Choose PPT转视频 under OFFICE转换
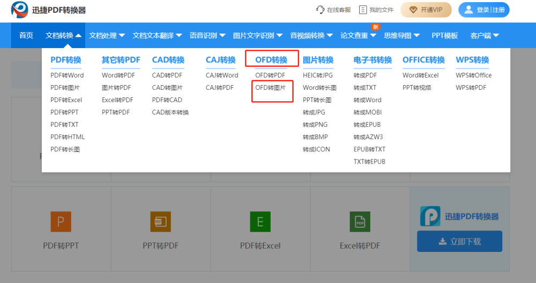The height and width of the screenshot is (283, 536). coord(416,88)
